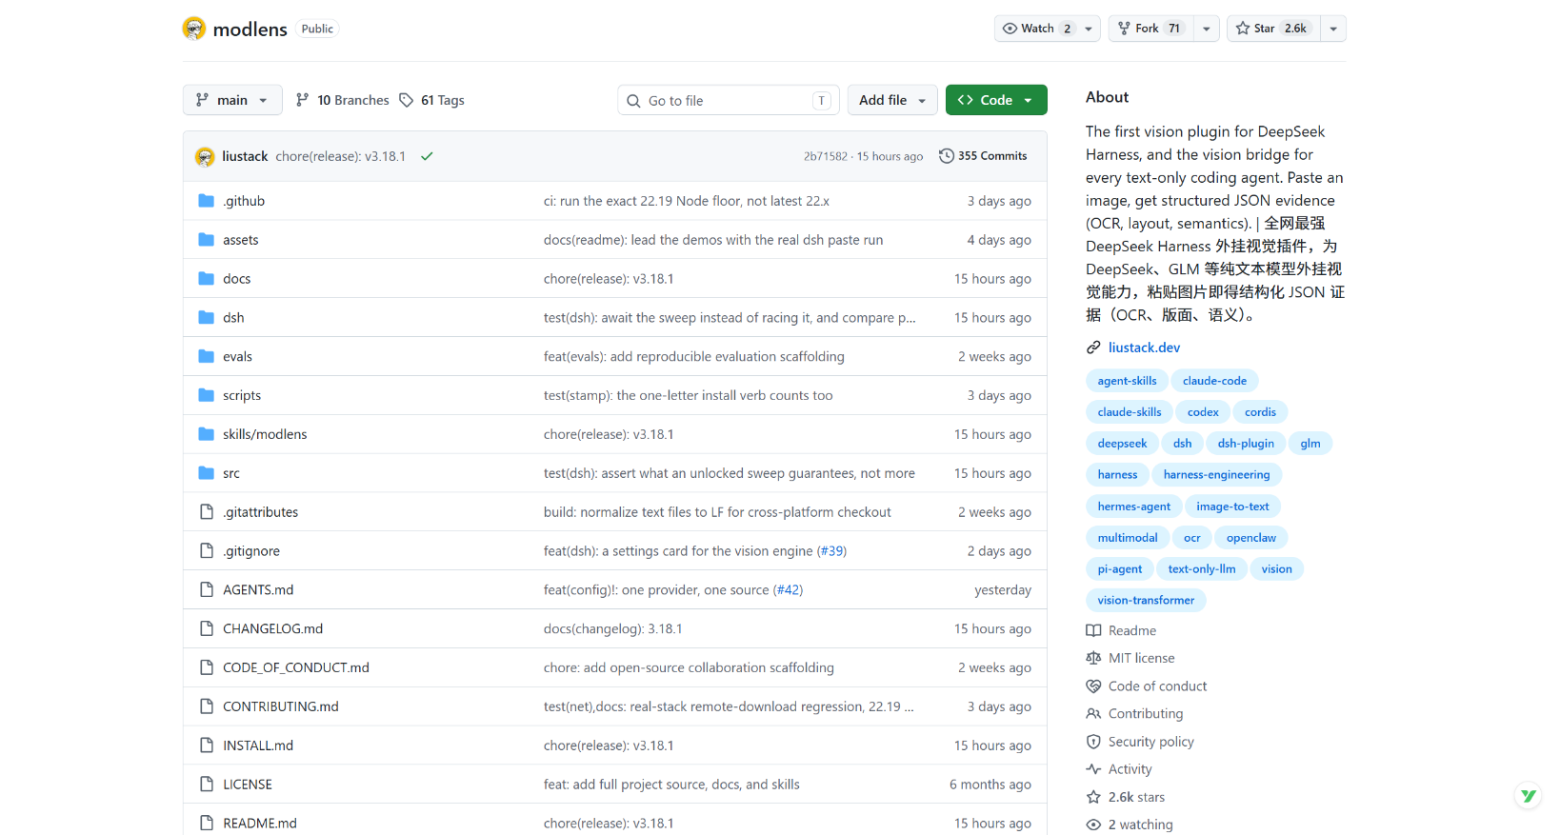Click the star icon beside 2.6k stars
The height and width of the screenshot is (835, 1560).
(x=1093, y=797)
